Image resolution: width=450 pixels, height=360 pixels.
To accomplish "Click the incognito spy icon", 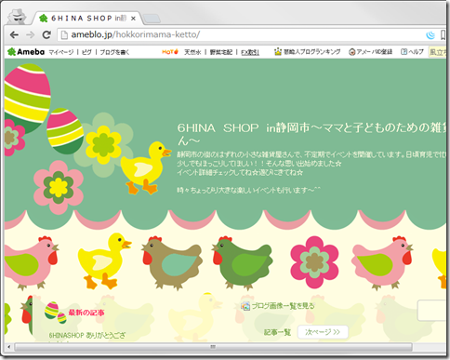I will pos(17,17).
